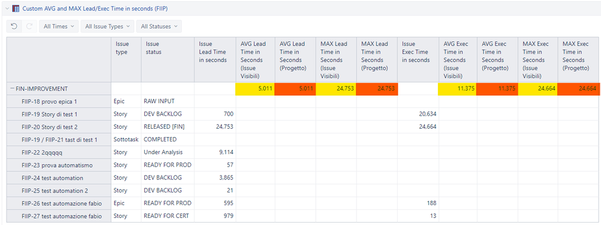Screen dimensions: 601x225
Task: Click Under Analysis status cell
Action: 167,152
